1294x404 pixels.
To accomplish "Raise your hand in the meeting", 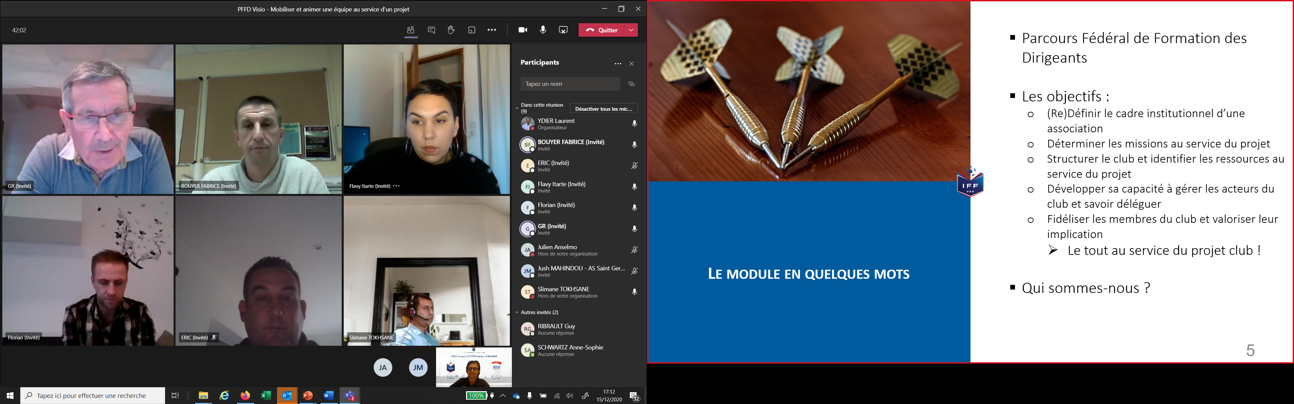I will click(451, 30).
